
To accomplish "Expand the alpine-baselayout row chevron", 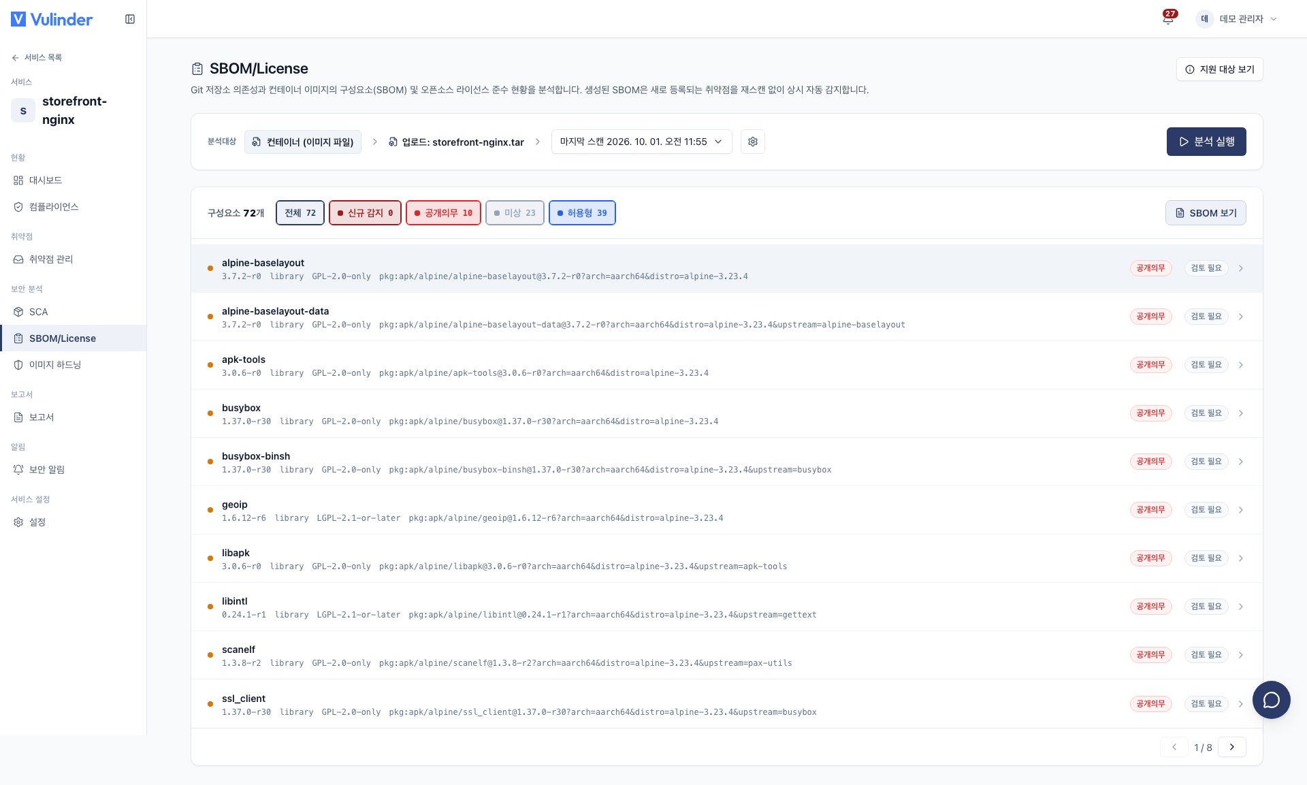I will coord(1241,268).
